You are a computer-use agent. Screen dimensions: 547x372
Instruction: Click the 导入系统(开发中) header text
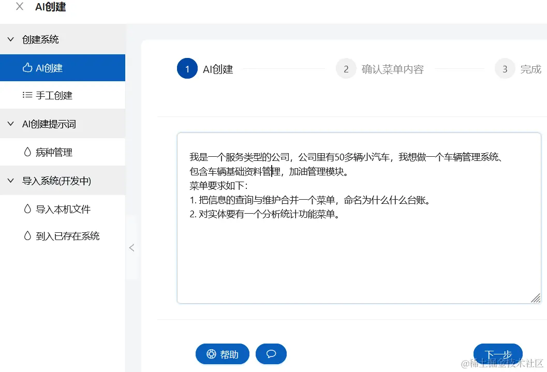(56, 181)
